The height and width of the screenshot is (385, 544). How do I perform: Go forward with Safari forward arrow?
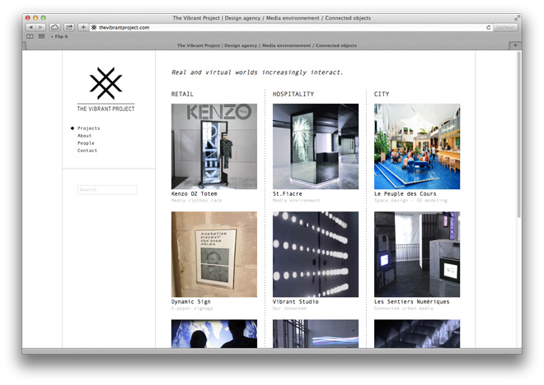coord(40,27)
